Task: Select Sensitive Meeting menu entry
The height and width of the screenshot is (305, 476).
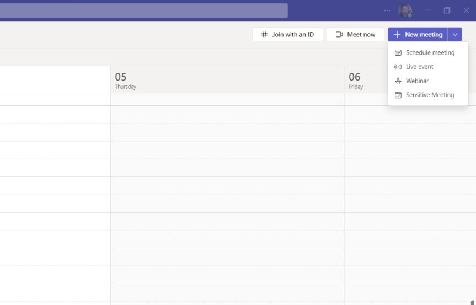Action: [x=427, y=95]
